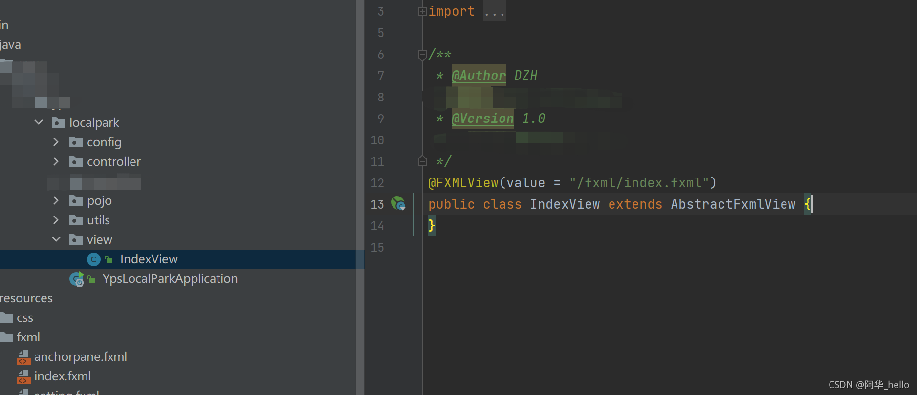
Task: Select anchorpane.fxml file
Action: [x=81, y=357]
